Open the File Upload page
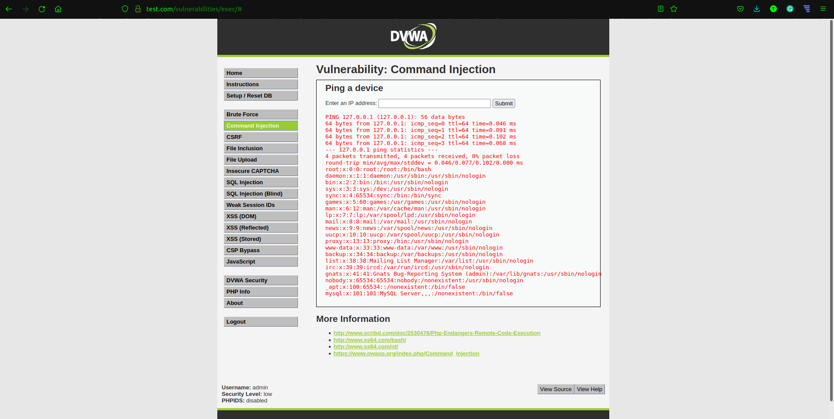Image resolution: width=834 pixels, height=419 pixels. [x=261, y=159]
